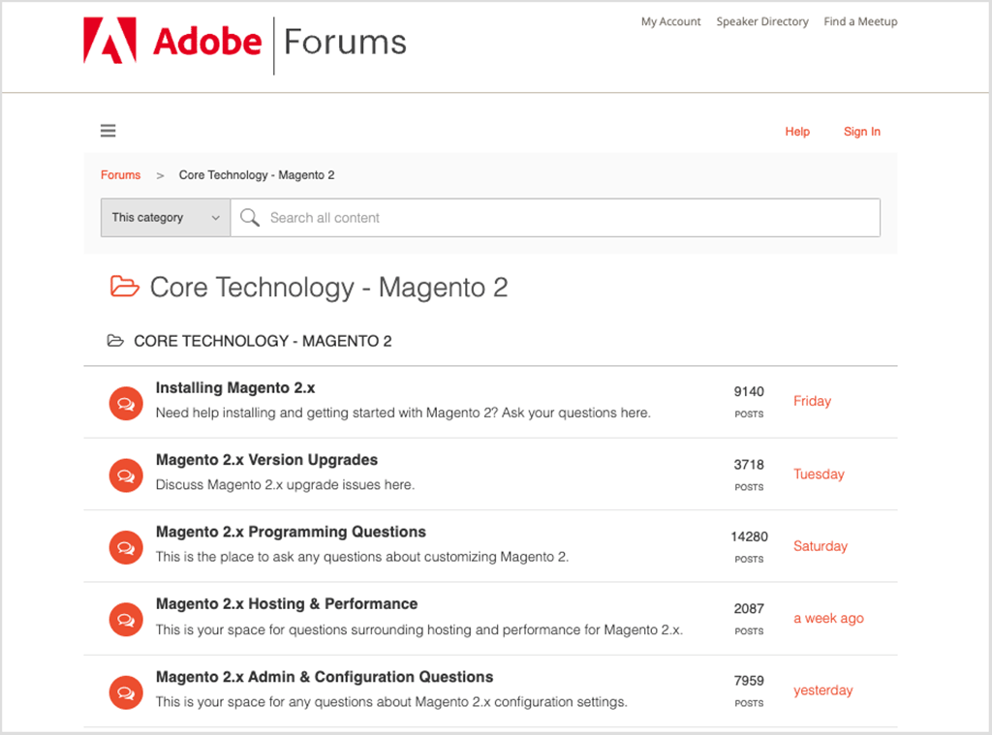Viewport: 992px width, 735px height.
Task: Open My Account link
Action: coord(670,21)
